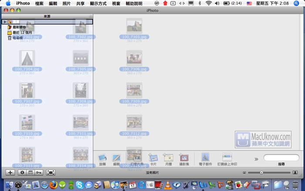Open Safari compass in the Dock
The height and width of the screenshot is (191, 305).
(x=44, y=185)
